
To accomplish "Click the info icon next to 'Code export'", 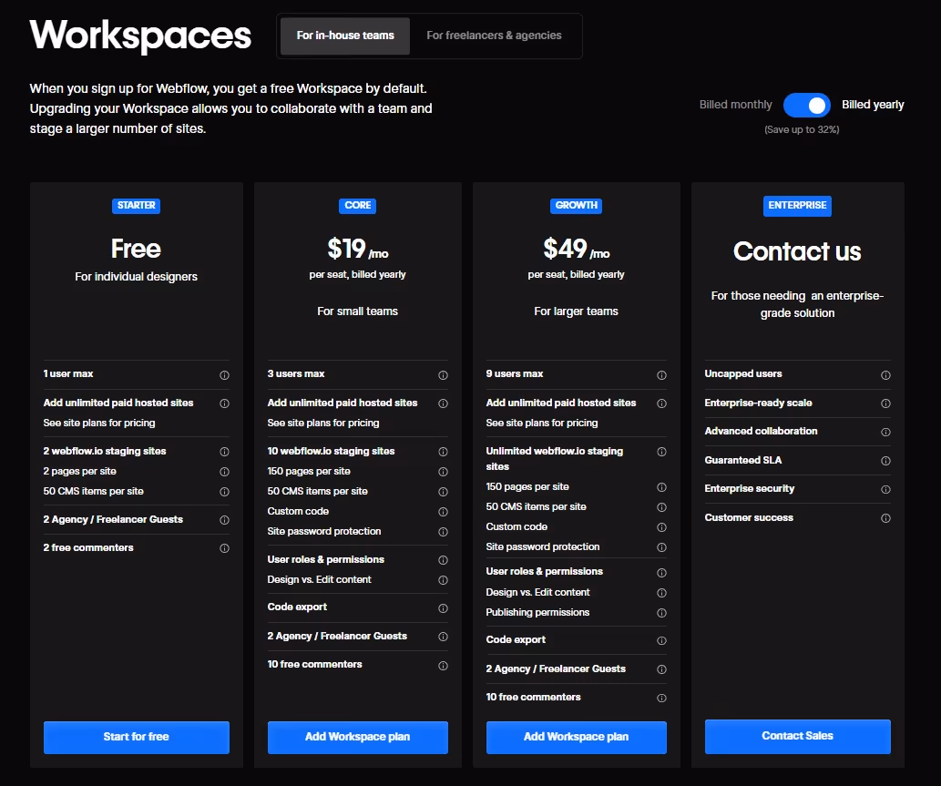I will 444,608.
